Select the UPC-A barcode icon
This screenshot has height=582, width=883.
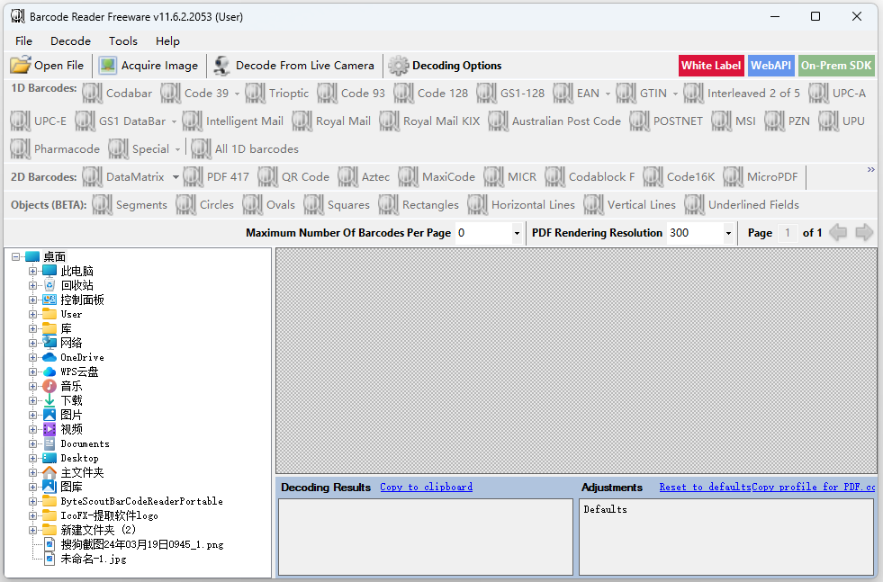(819, 93)
